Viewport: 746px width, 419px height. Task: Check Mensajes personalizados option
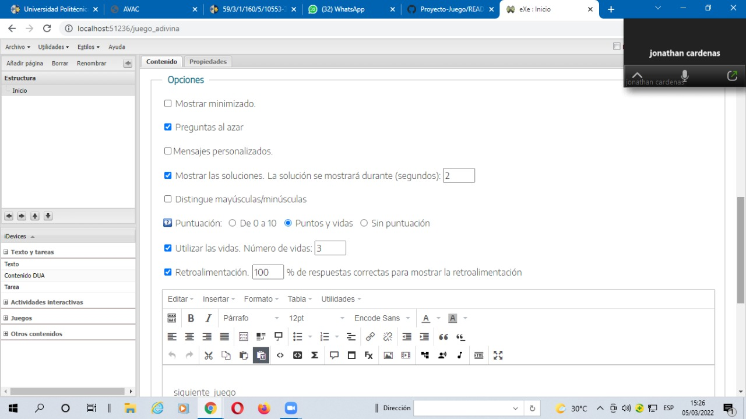(x=168, y=151)
